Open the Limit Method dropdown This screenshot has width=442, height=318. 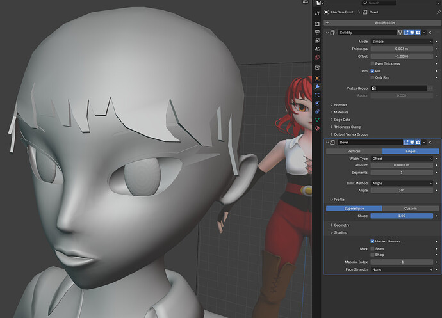(402, 184)
